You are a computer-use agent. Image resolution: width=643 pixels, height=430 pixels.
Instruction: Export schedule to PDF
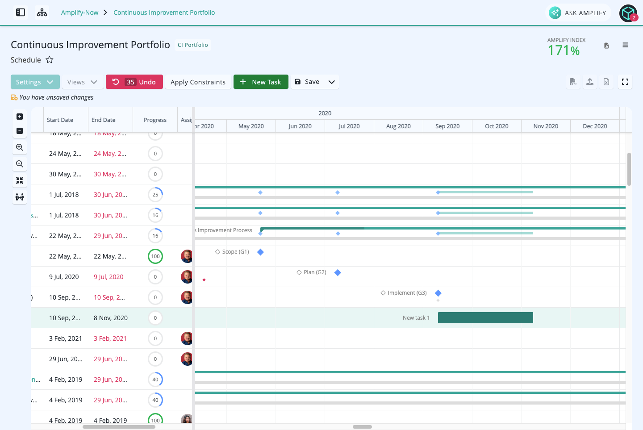pos(573,82)
